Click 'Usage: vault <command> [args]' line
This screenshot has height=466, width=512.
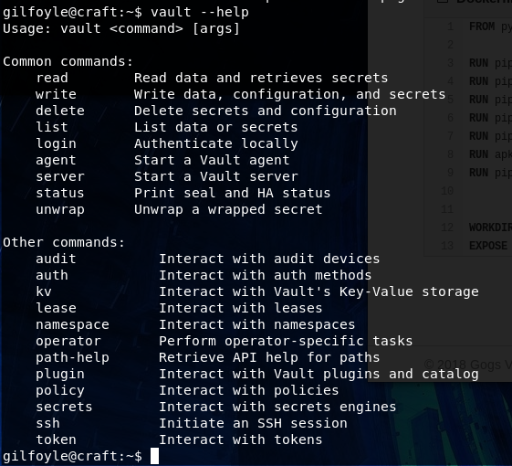(x=121, y=28)
